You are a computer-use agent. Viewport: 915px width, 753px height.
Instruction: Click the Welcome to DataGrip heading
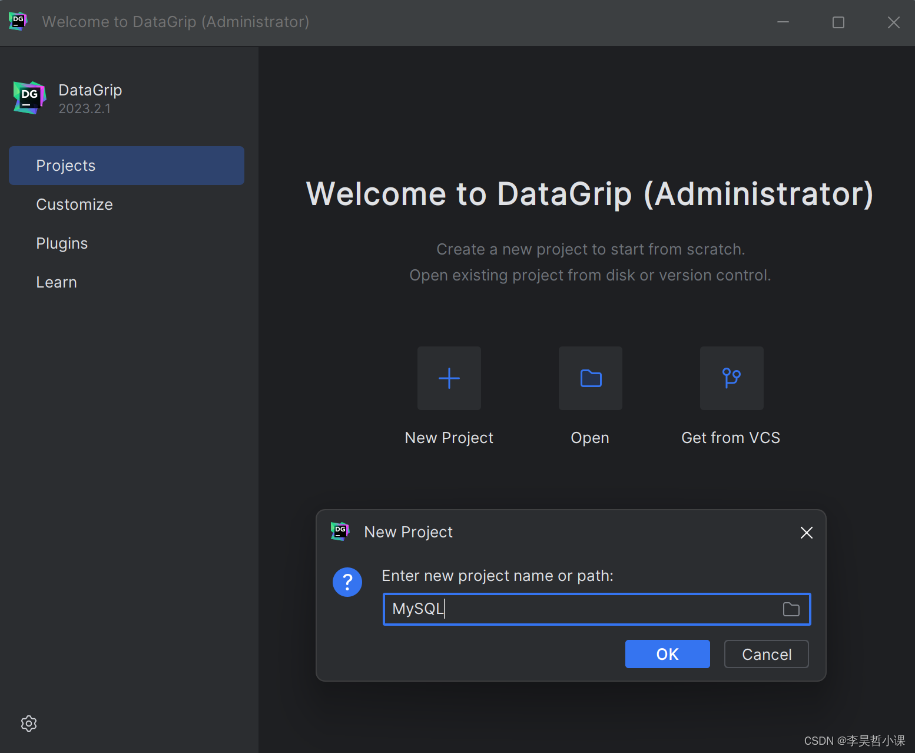[x=590, y=194]
